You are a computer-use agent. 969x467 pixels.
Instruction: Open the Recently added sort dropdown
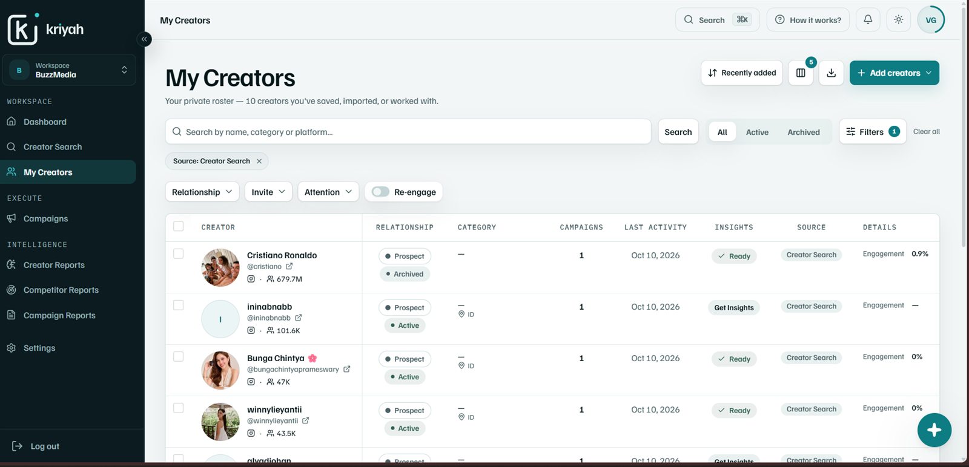pyautogui.click(x=742, y=73)
